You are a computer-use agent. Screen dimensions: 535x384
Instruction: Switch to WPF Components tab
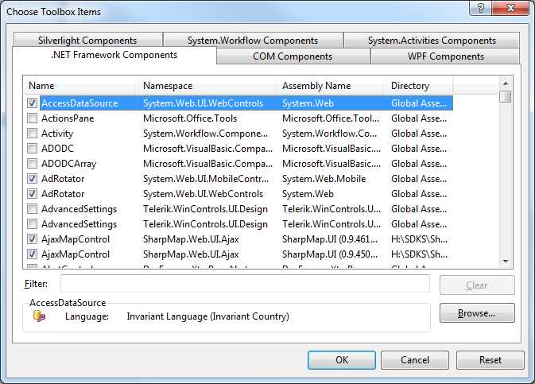446,56
